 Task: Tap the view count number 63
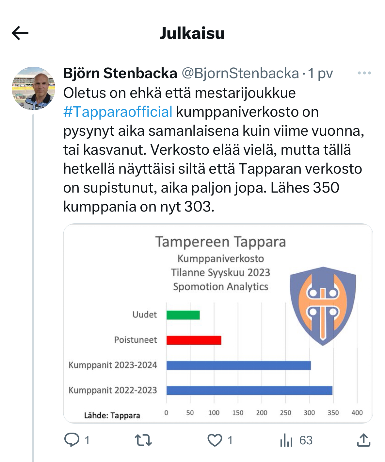point(306,440)
